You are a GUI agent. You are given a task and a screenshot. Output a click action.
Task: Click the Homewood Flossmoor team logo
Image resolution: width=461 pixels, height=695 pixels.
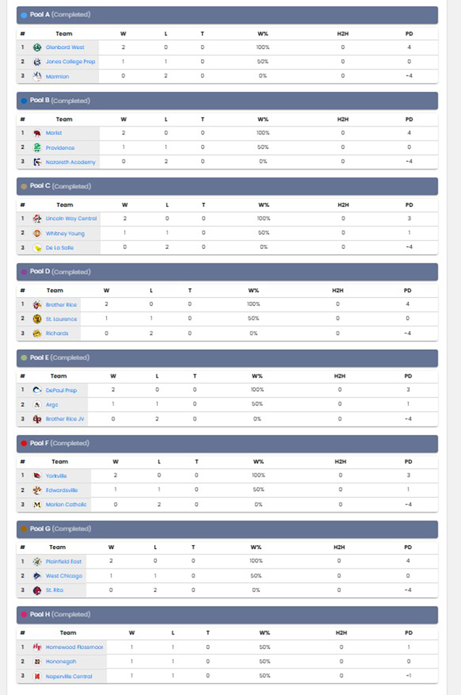tap(37, 647)
